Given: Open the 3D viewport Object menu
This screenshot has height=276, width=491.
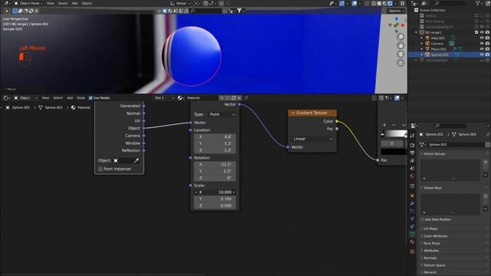Looking at the screenshot, I should [x=87, y=3].
